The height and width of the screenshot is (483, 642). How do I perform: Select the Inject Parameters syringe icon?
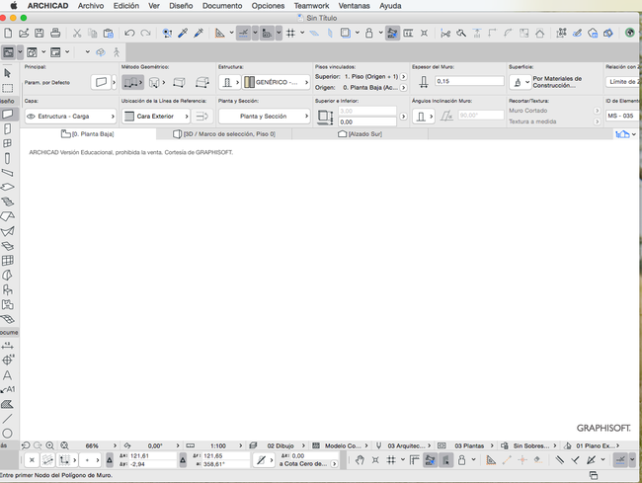click(x=199, y=33)
